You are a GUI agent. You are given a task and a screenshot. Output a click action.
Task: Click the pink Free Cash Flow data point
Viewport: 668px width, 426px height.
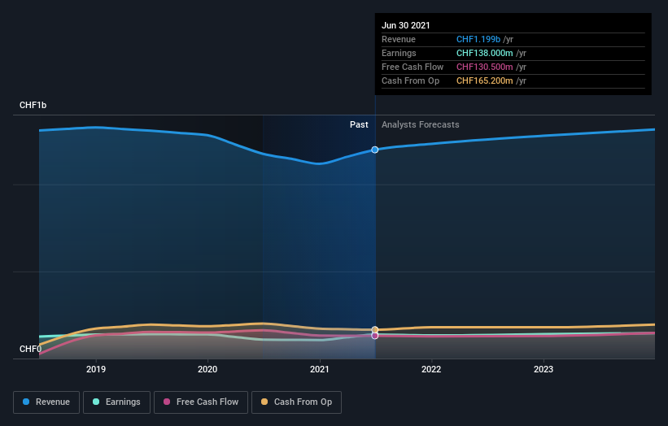375,336
